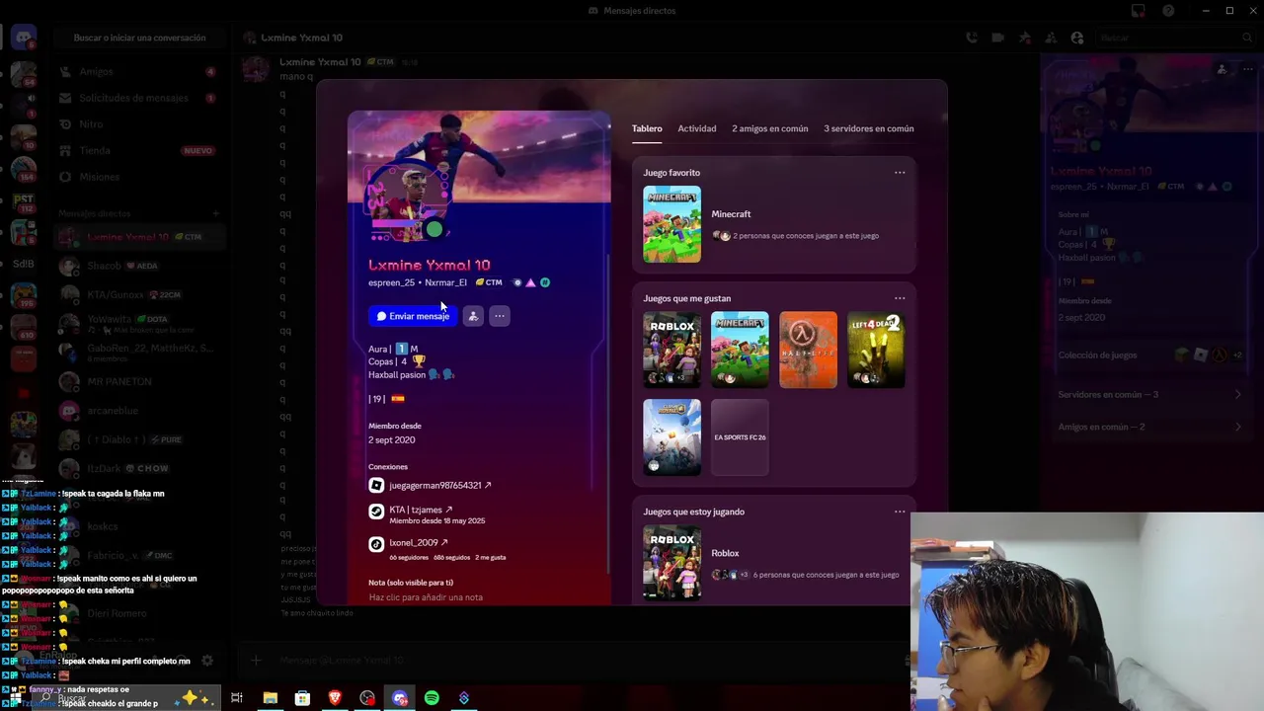Open the arcaneblue direct message
Screen dimensions: 1264x711
138,411
